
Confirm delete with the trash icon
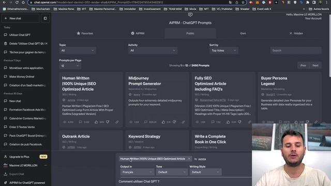(6, 43)
